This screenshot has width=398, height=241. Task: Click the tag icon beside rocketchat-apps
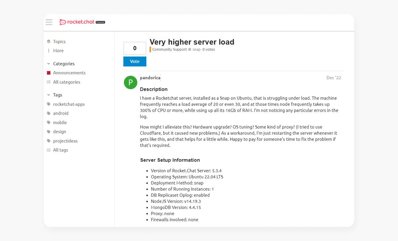coord(49,104)
